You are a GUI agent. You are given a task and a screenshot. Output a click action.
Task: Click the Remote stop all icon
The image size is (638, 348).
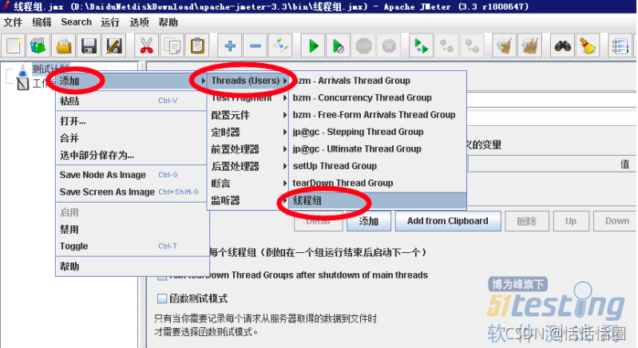[446, 46]
